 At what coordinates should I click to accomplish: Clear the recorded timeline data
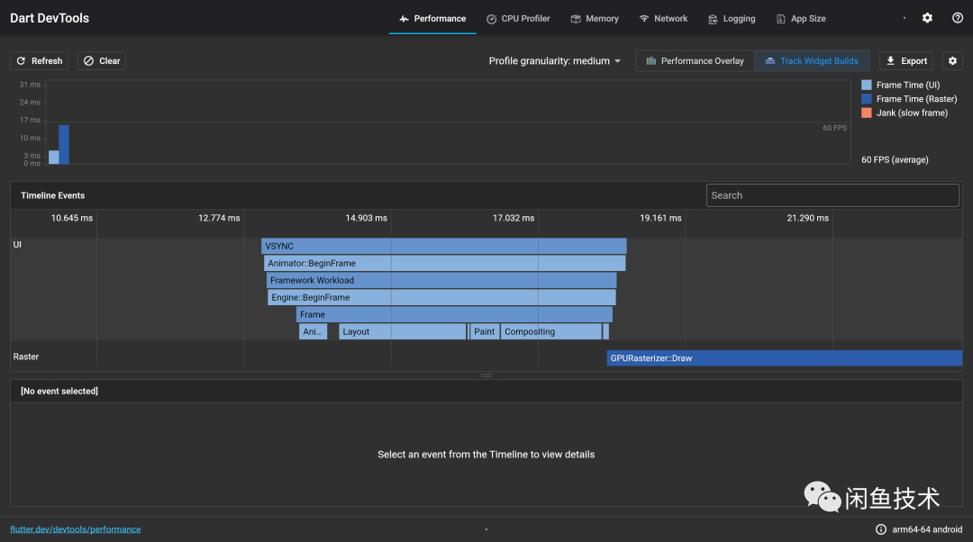click(101, 60)
